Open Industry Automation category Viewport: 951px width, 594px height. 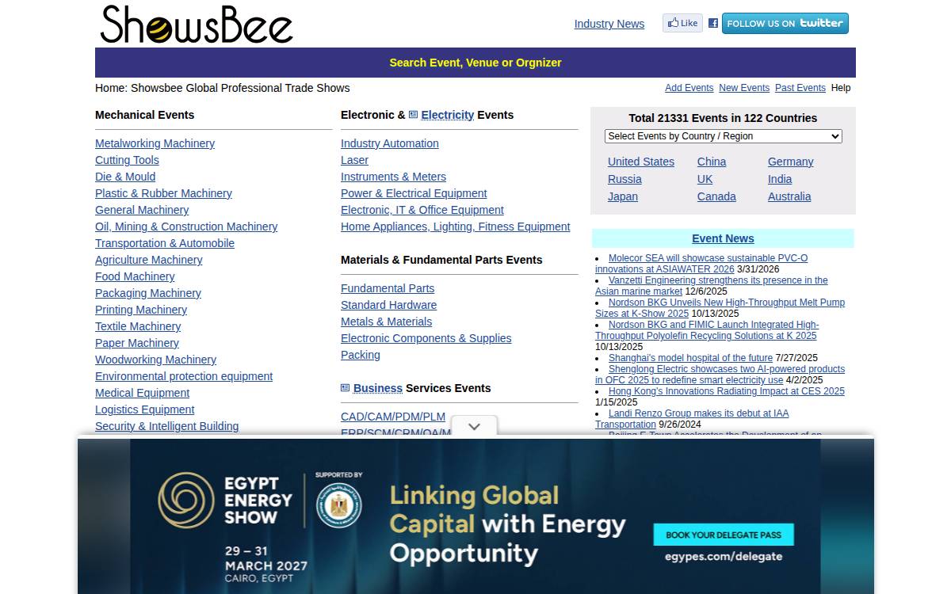point(389,143)
